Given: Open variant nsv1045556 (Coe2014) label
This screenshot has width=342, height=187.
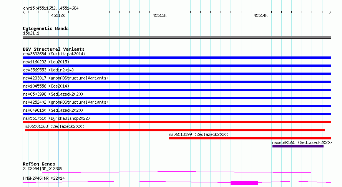Looking at the screenshot, I should pos(46,86).
